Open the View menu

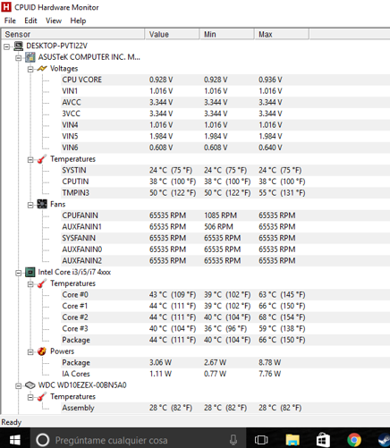click(54, 21)
